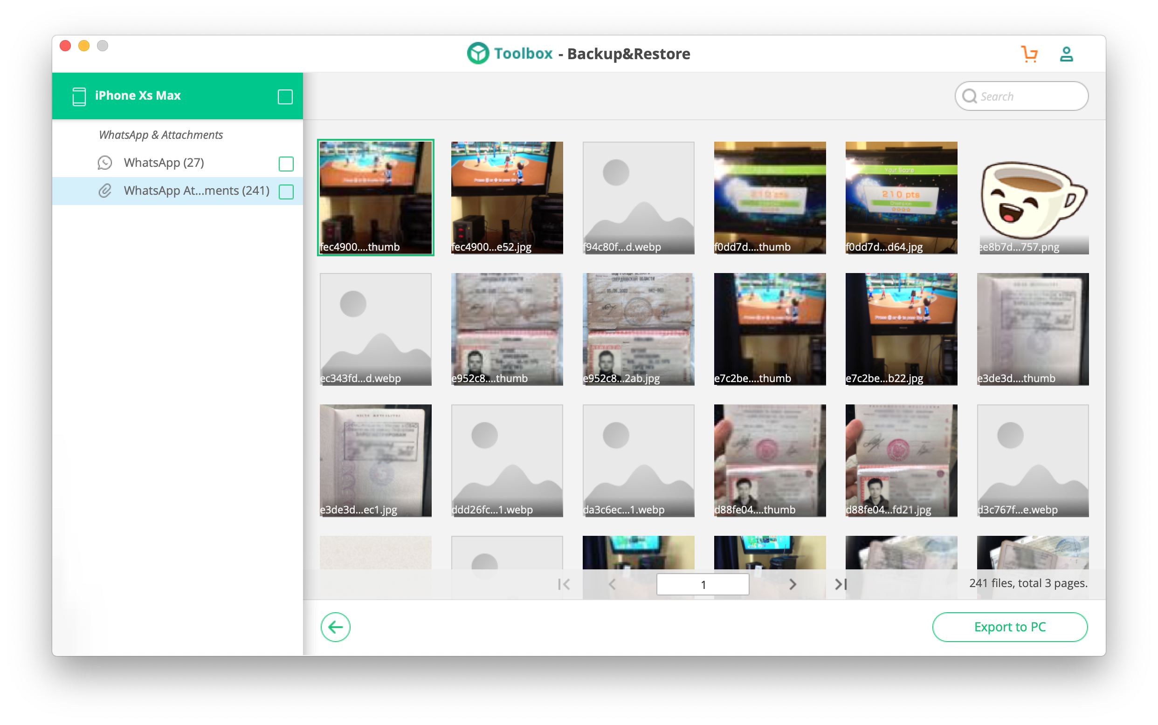Select the e7c2be...b22.jpg thumbnail

(x=901, y=329)
